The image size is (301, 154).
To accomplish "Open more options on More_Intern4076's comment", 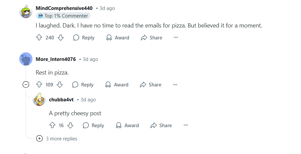I will click(x=175, y=85).
